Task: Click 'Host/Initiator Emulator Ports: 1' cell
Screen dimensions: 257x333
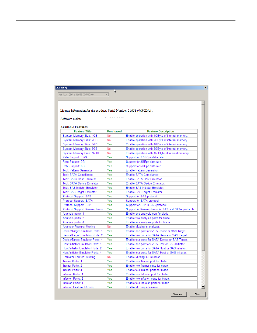Action: click(x=83, y=244)
